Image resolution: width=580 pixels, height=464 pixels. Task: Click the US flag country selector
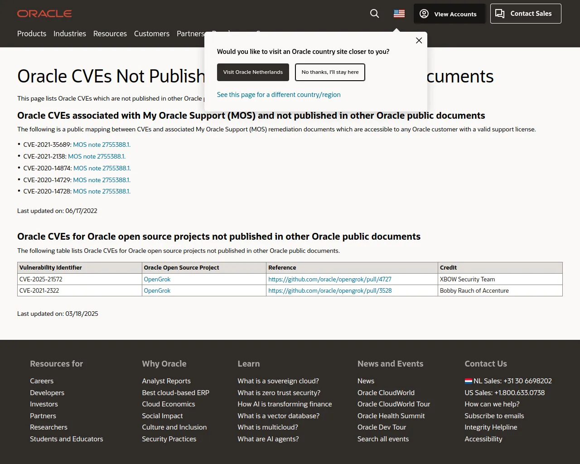pos(399,14)
